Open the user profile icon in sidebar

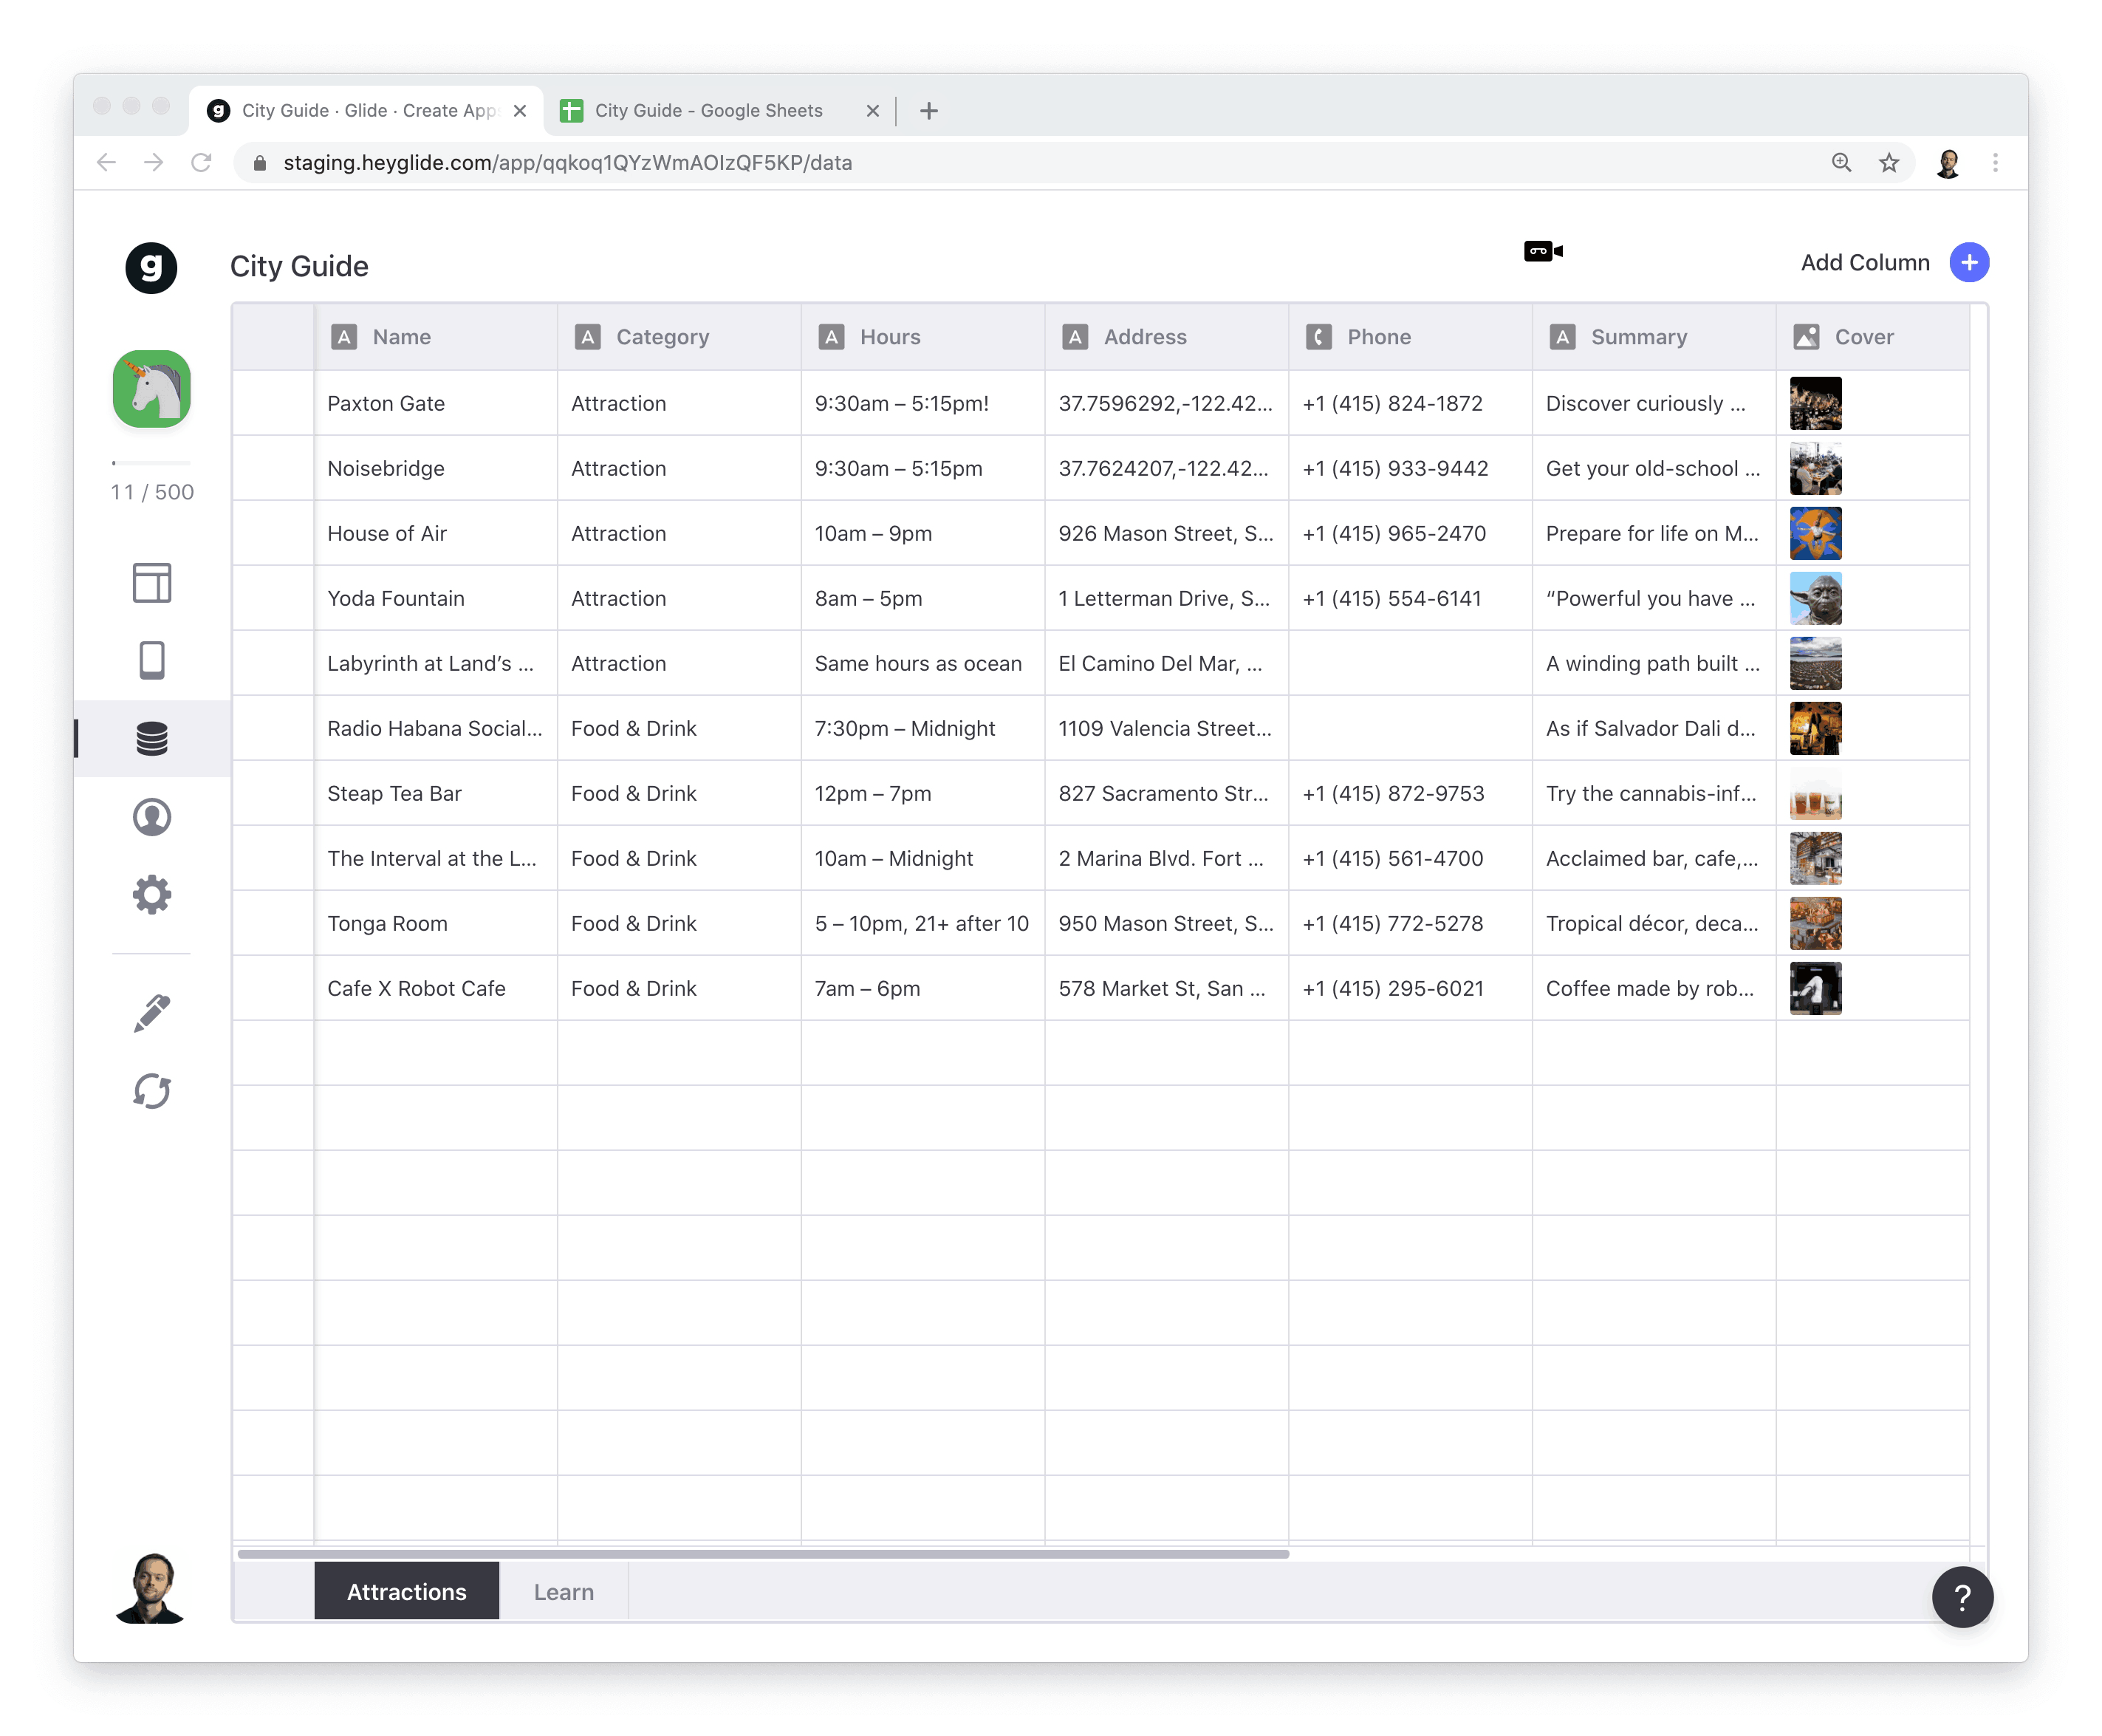click(152, 817)
